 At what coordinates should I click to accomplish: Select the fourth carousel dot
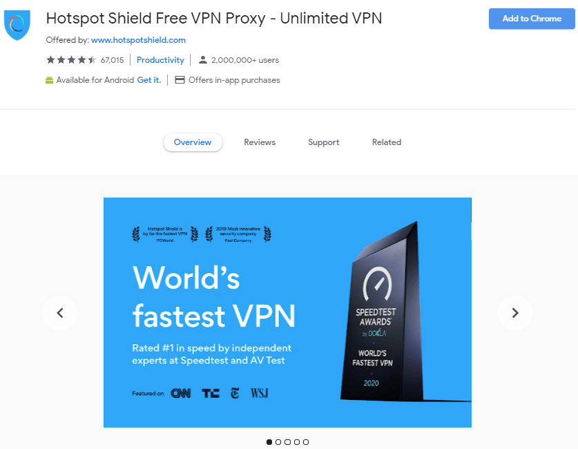point(297,442)
